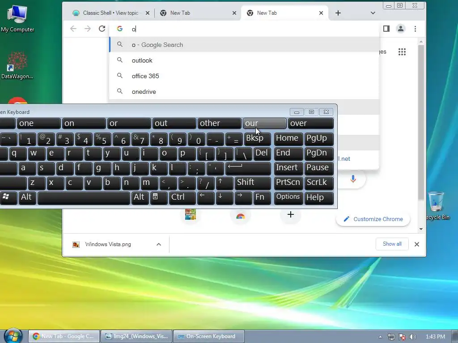The width and height of the screenshot is (458, 343).
Task: Open the Chrome shortcut tile
Action: [240, 216]
